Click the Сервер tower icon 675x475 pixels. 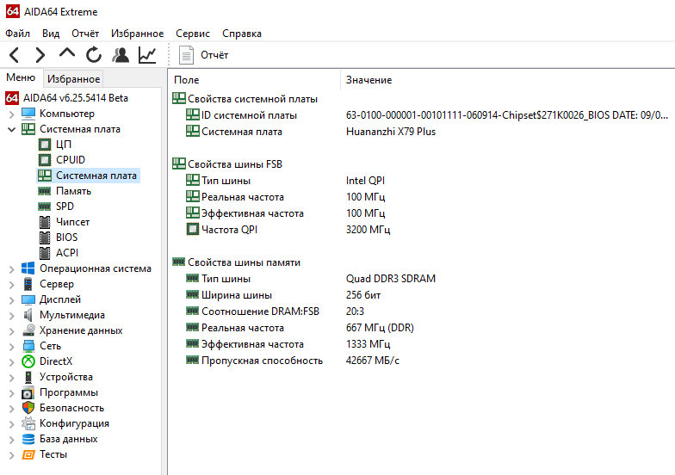pyautogui.click(x=28, y=284)
